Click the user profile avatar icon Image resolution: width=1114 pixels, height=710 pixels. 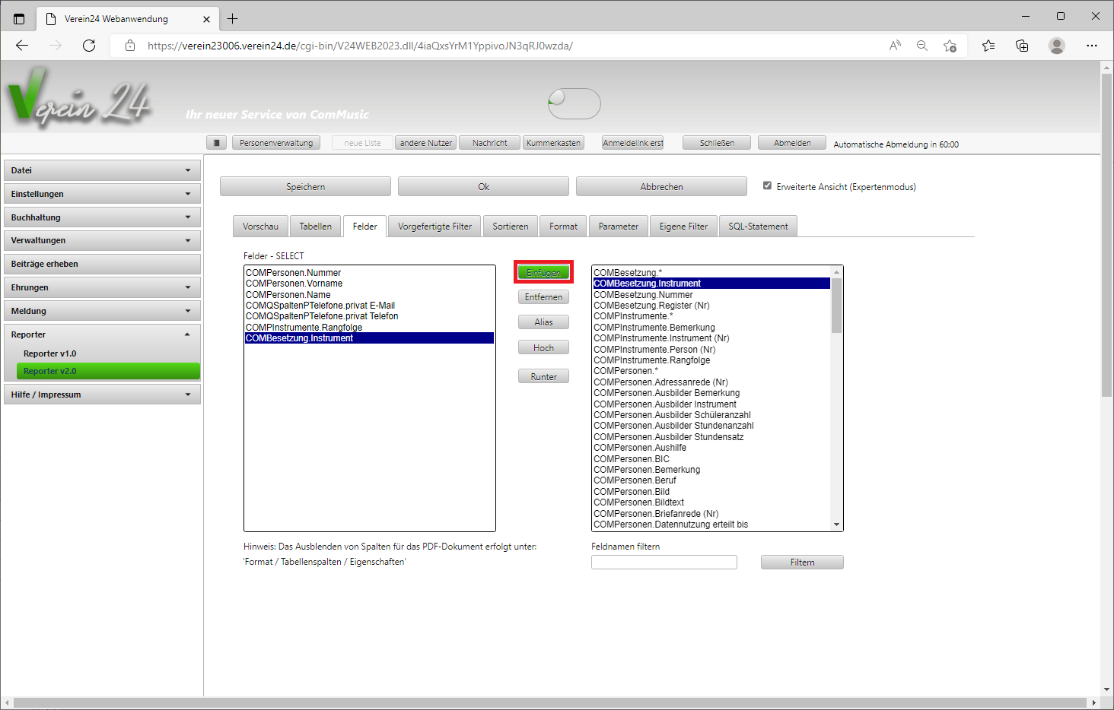pyautogui.click(x=1056, y=46)
